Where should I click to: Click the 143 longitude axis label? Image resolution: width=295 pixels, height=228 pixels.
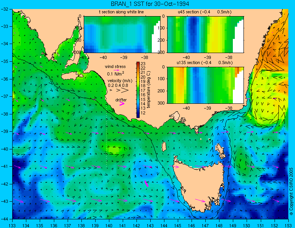(x=150, y=225)
